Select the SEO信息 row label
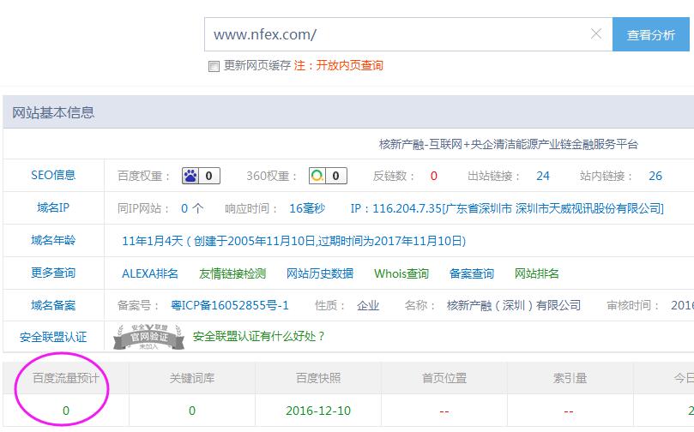 click(53, 175)
